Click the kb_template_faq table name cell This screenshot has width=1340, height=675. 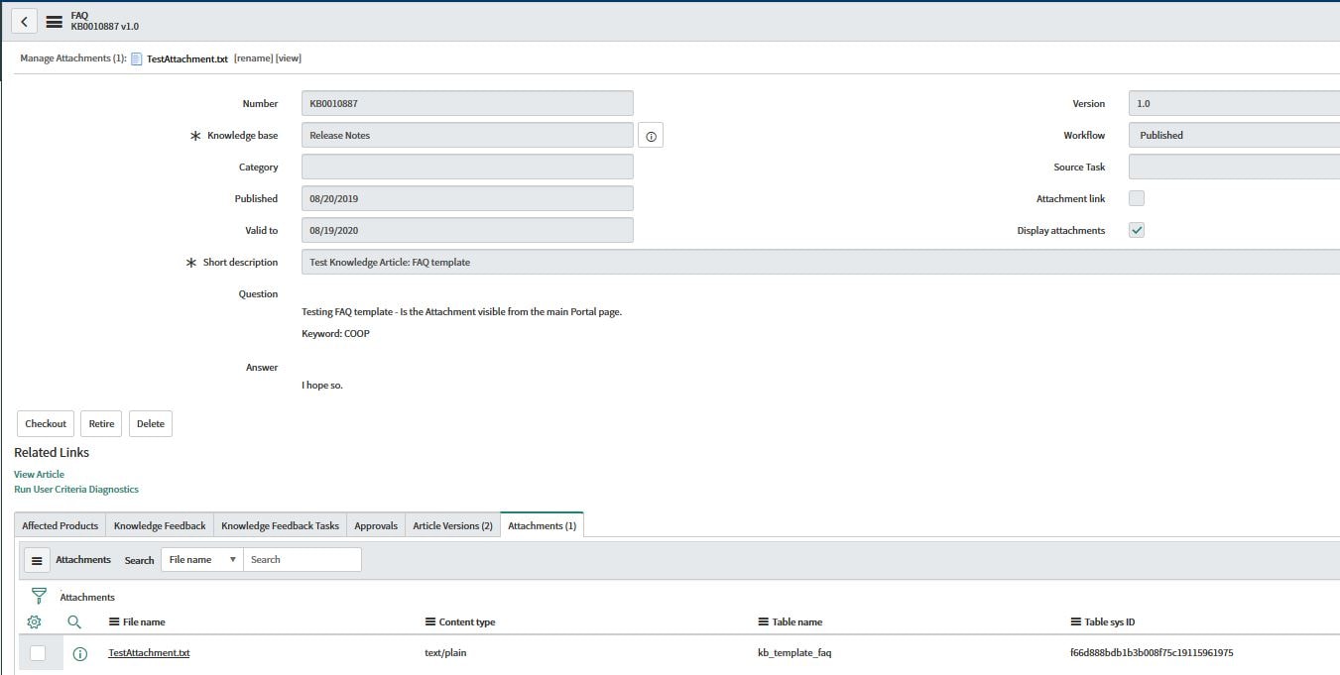point(794,653)
